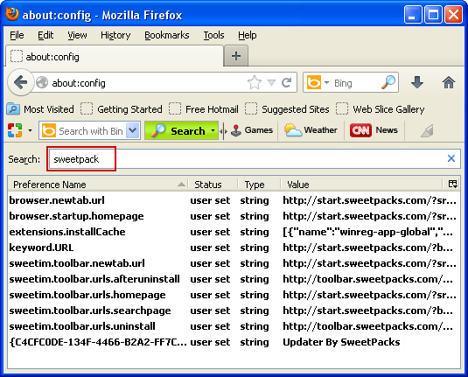Select the about:config tab
468x377 pixels.
[114, 56]
